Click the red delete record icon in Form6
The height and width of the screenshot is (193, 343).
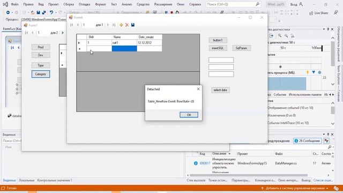[x=127, y=25]
